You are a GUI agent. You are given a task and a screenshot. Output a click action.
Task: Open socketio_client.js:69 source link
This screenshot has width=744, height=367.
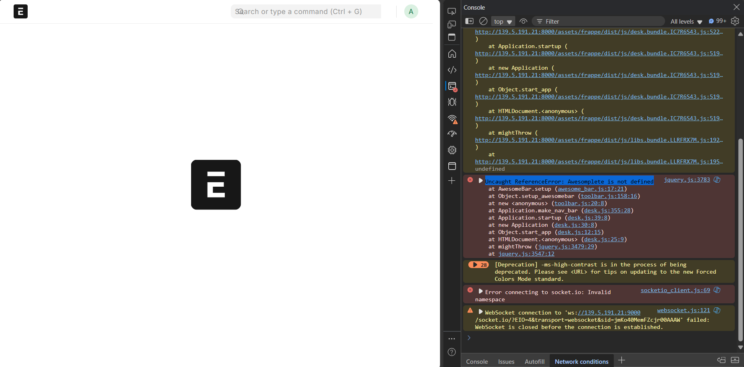pos(675,290)
